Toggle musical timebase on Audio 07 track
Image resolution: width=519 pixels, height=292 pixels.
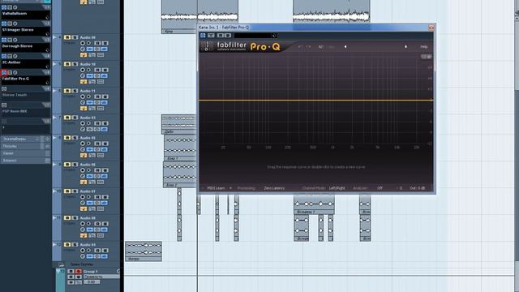click(x=84, y=209)
